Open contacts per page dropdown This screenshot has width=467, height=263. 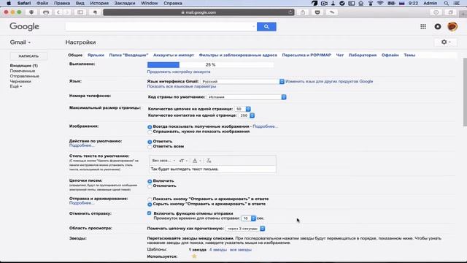[247, 115]
